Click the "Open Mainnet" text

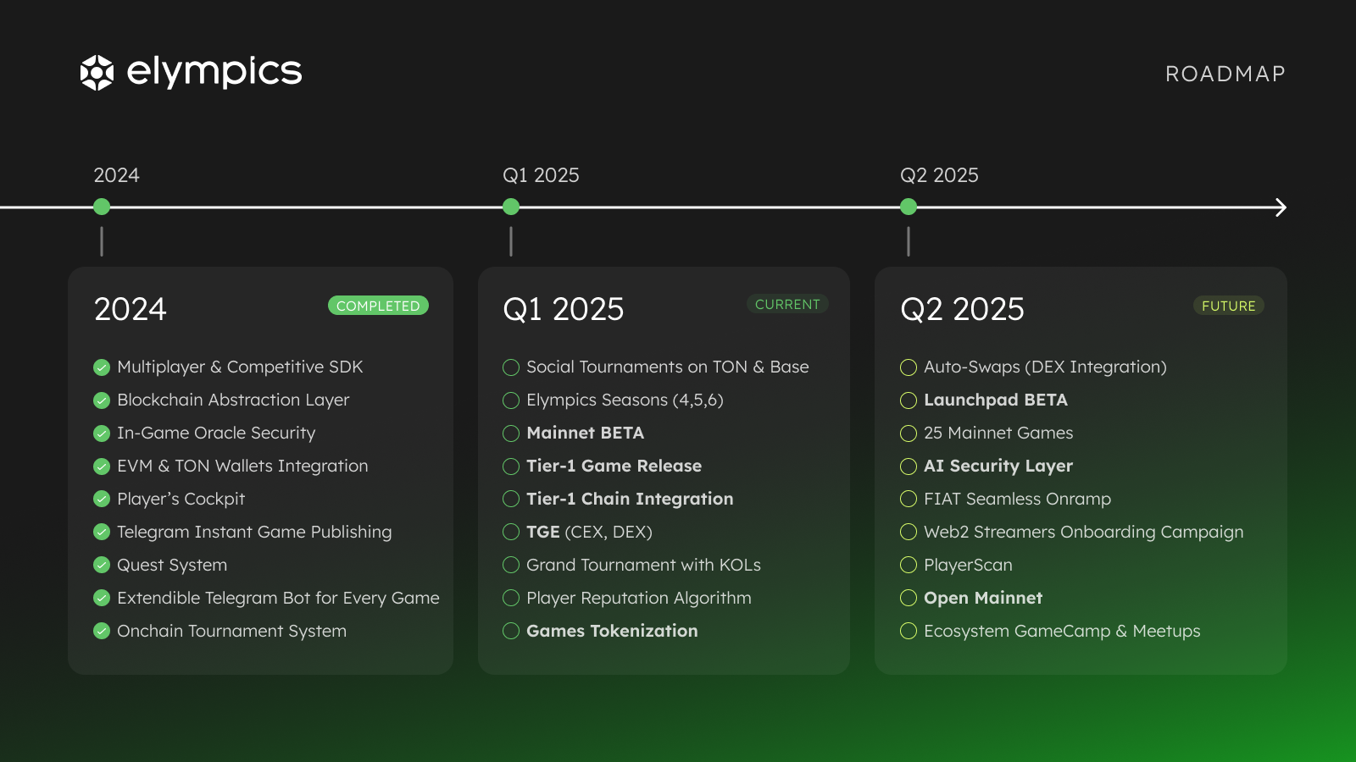point(983,599)
